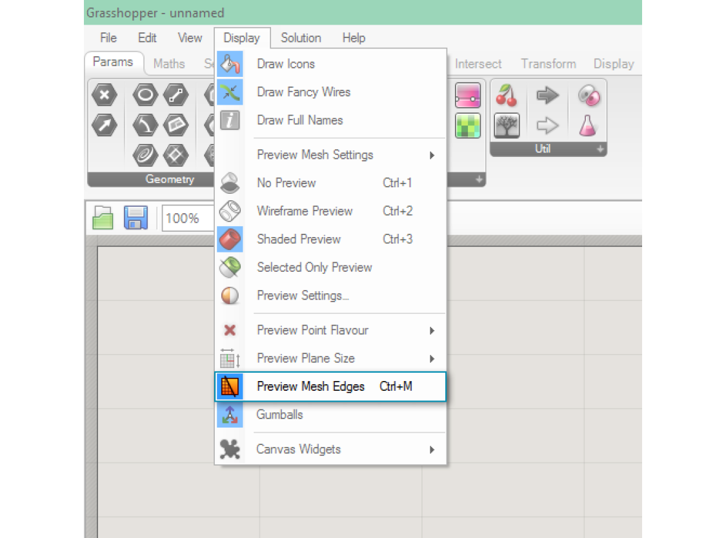Viewport: 726px width, 538px height.
Task: Expand Preview Mesh Settings submenu
Action: (x=315, y=155)
